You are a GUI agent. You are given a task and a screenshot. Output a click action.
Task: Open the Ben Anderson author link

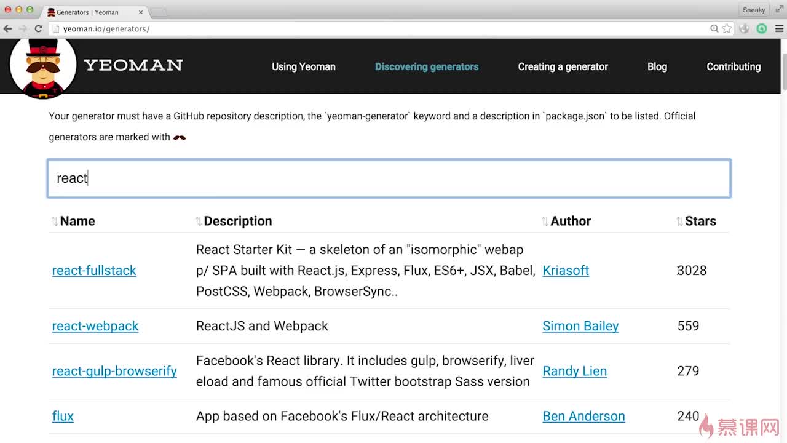(x=583, y=416)
